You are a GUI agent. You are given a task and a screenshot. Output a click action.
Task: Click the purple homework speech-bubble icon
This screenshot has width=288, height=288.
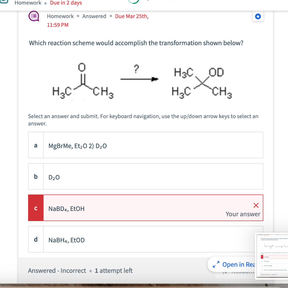[x=34, y=16]
